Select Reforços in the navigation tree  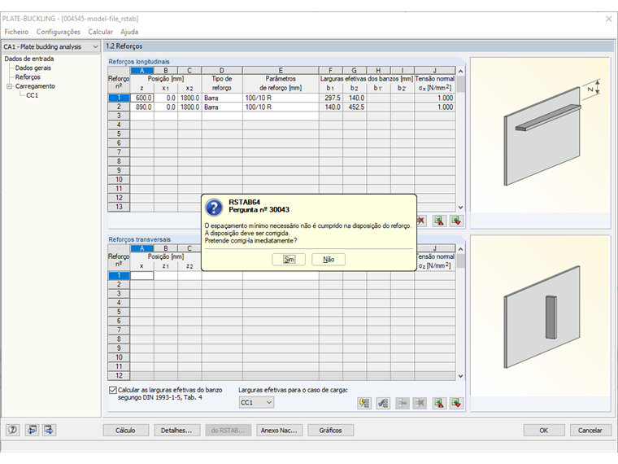point(28,77)
